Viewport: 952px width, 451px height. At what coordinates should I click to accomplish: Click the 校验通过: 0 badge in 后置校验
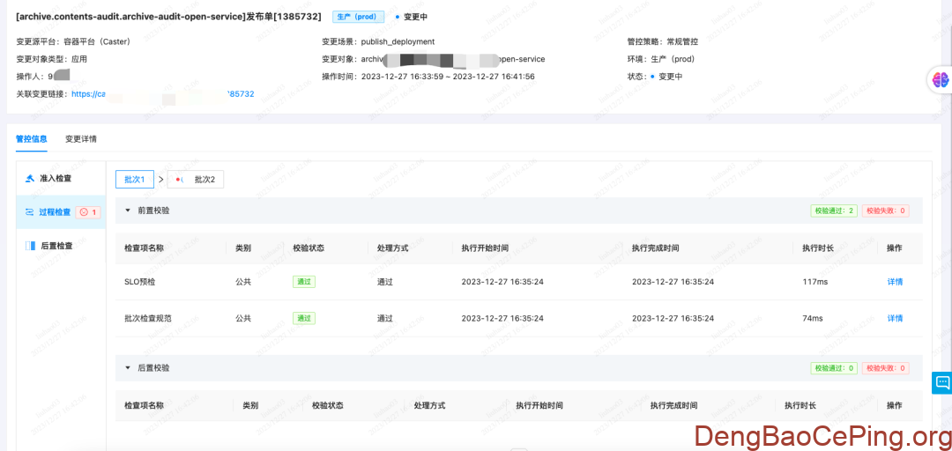834,368
